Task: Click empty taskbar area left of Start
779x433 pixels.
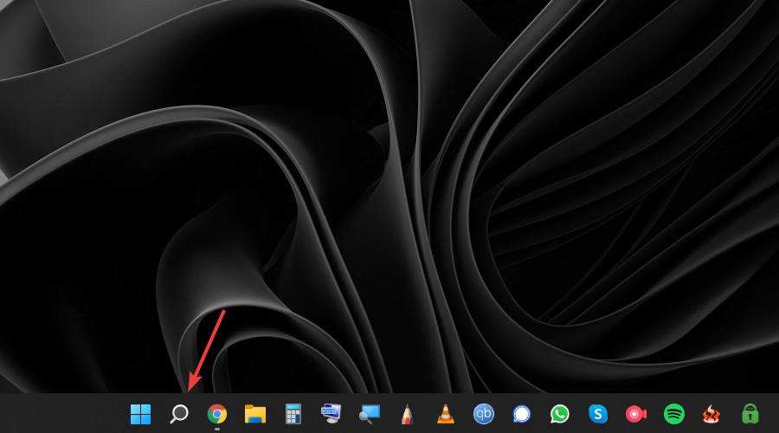Action: point(61,414)
